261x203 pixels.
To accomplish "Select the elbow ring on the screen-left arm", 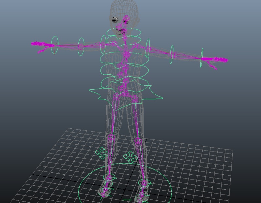I will tap(81, 47).
